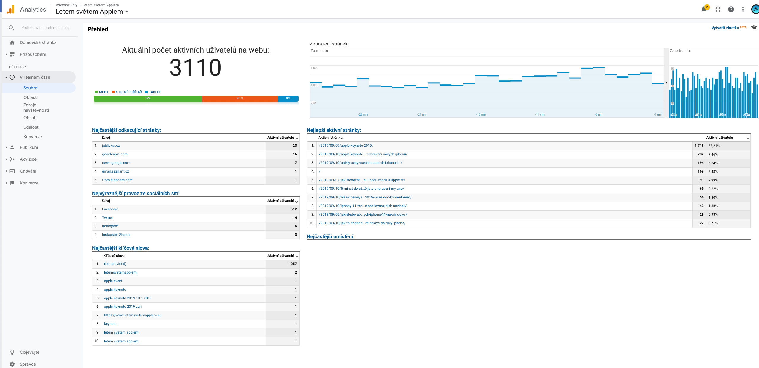
Task: Open the notifications bell icon
Action: coord(703,9)
